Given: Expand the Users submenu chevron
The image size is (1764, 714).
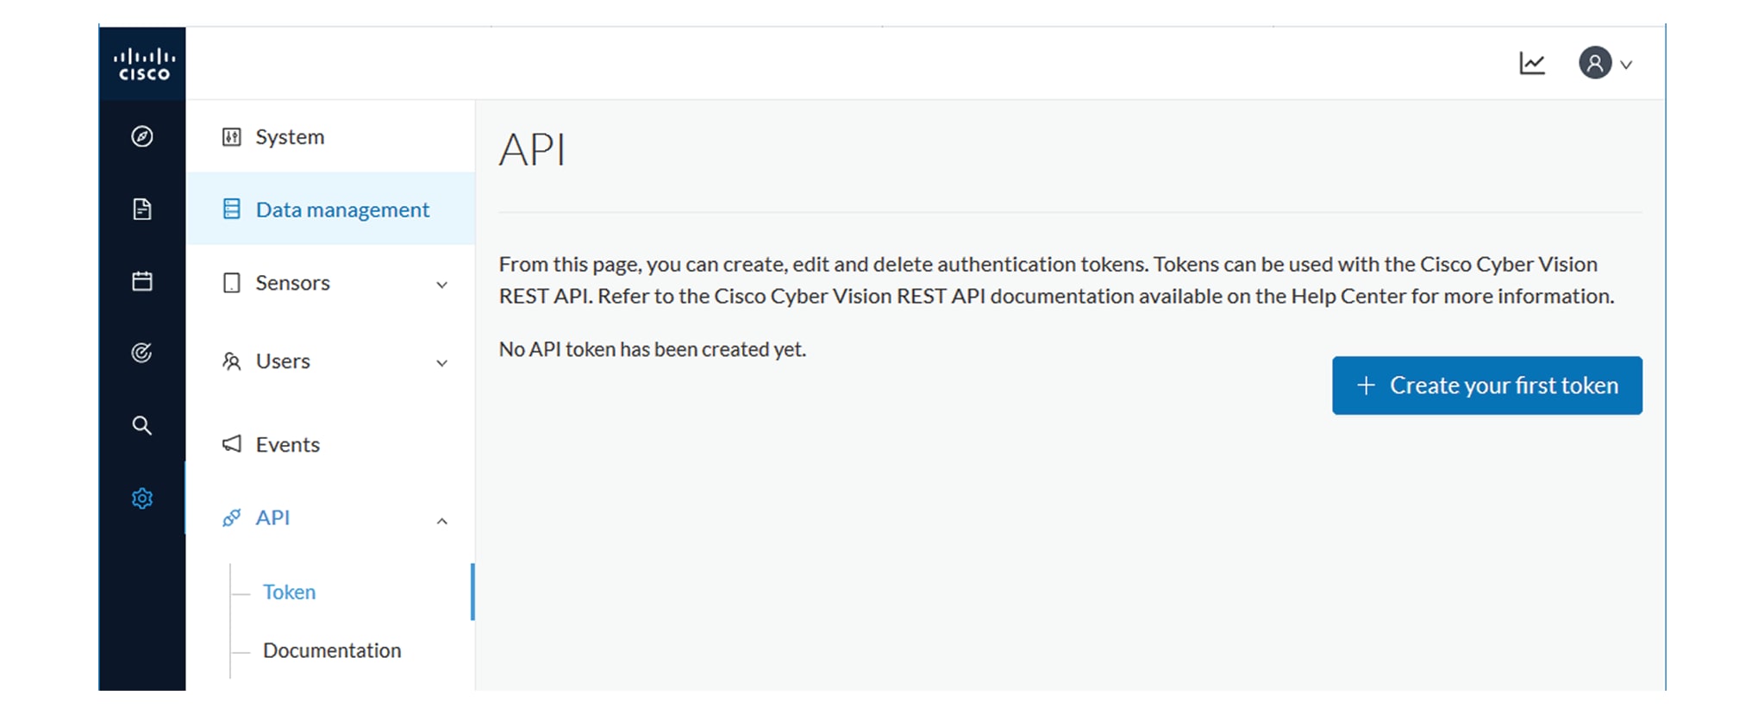Looking at the screenshot, I should click(x=441, y=363).
